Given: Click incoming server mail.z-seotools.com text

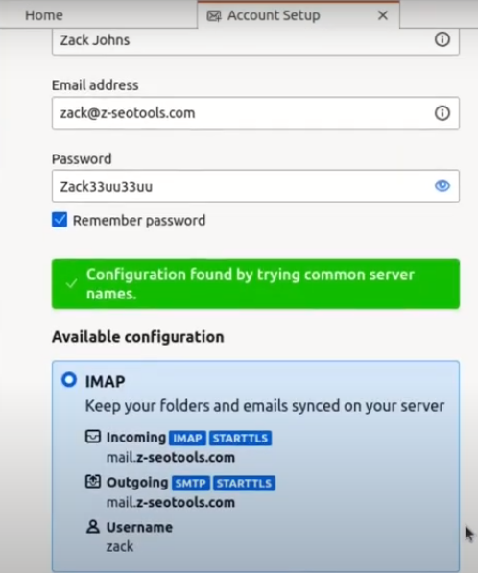Looking at the screenshot, I should coord(171,457).
